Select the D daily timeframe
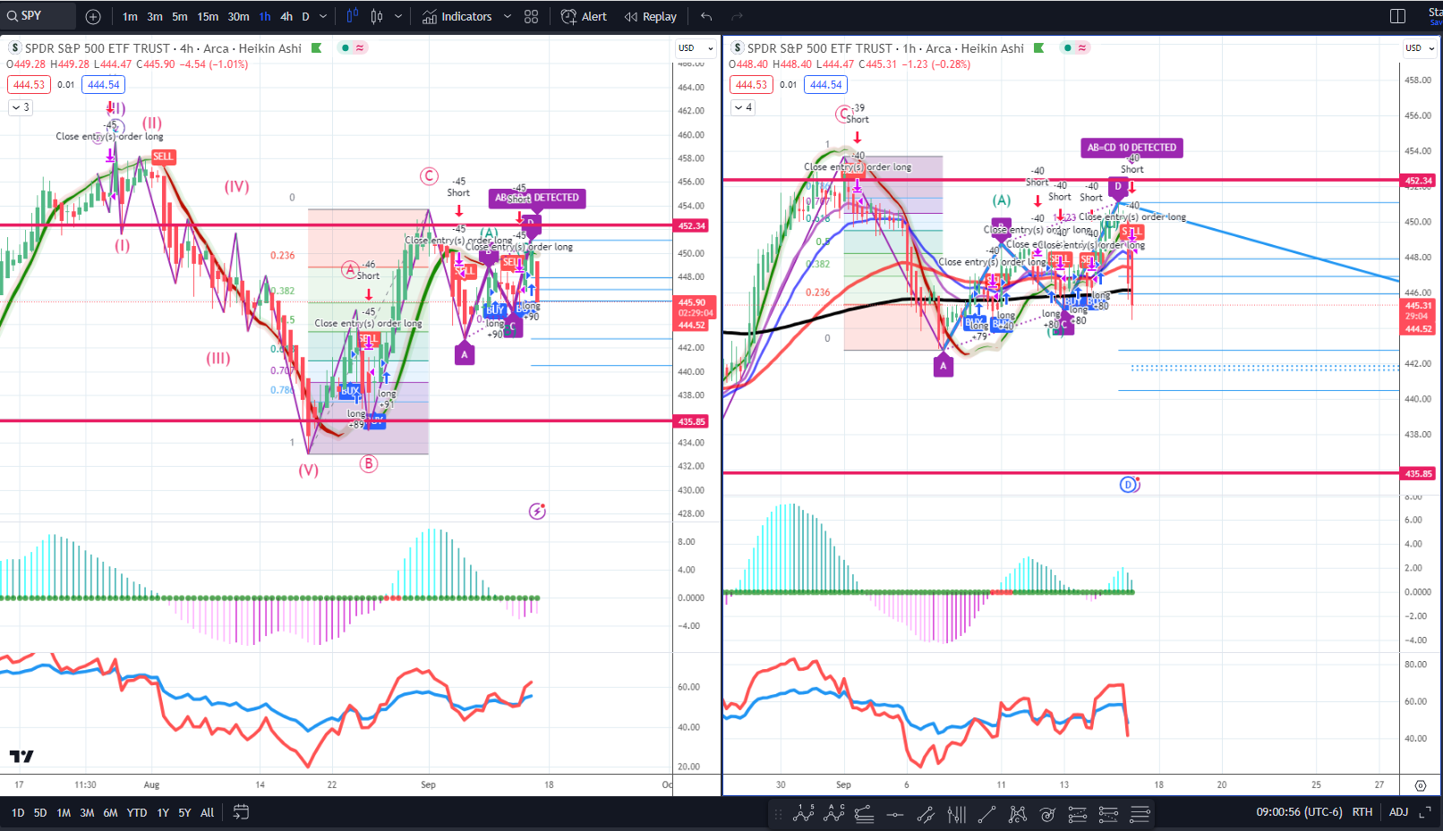Viewport: 1443px width, 831px height. tap(305, 16)
